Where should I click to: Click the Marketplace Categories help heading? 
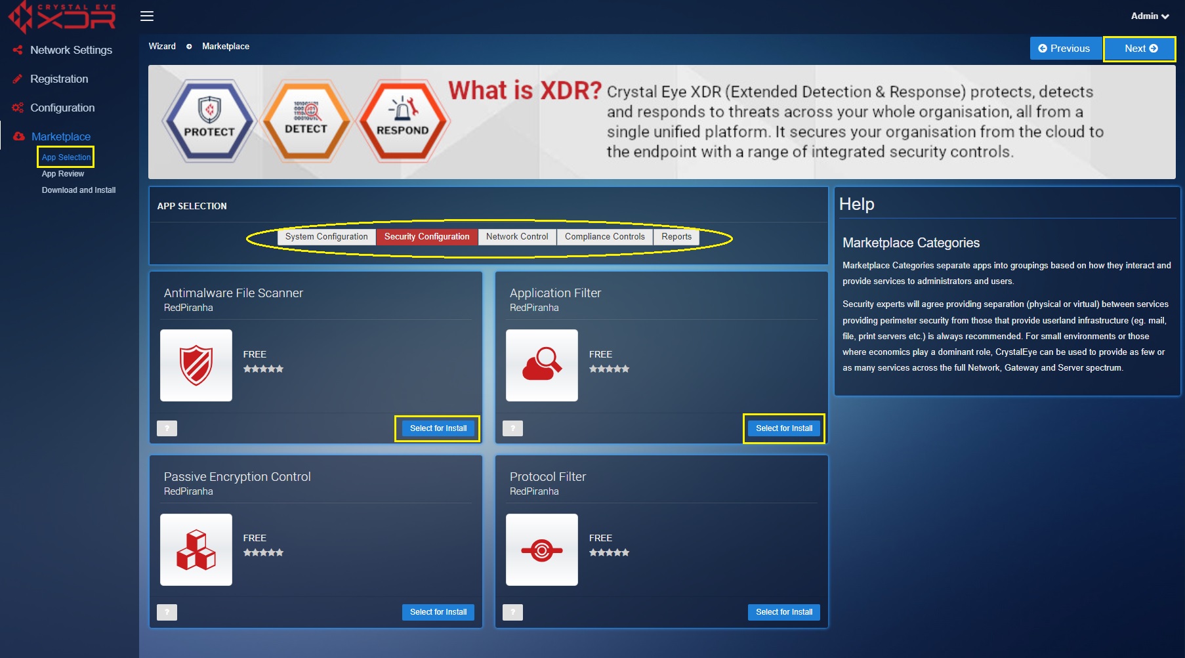[911, 243]
